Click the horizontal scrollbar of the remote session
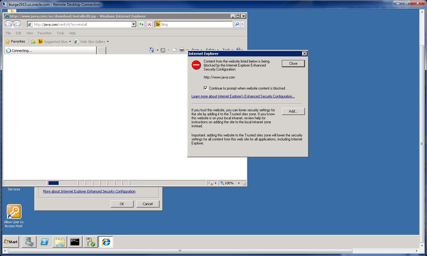This screenshot has width=427, height=256. pos(180,251)
